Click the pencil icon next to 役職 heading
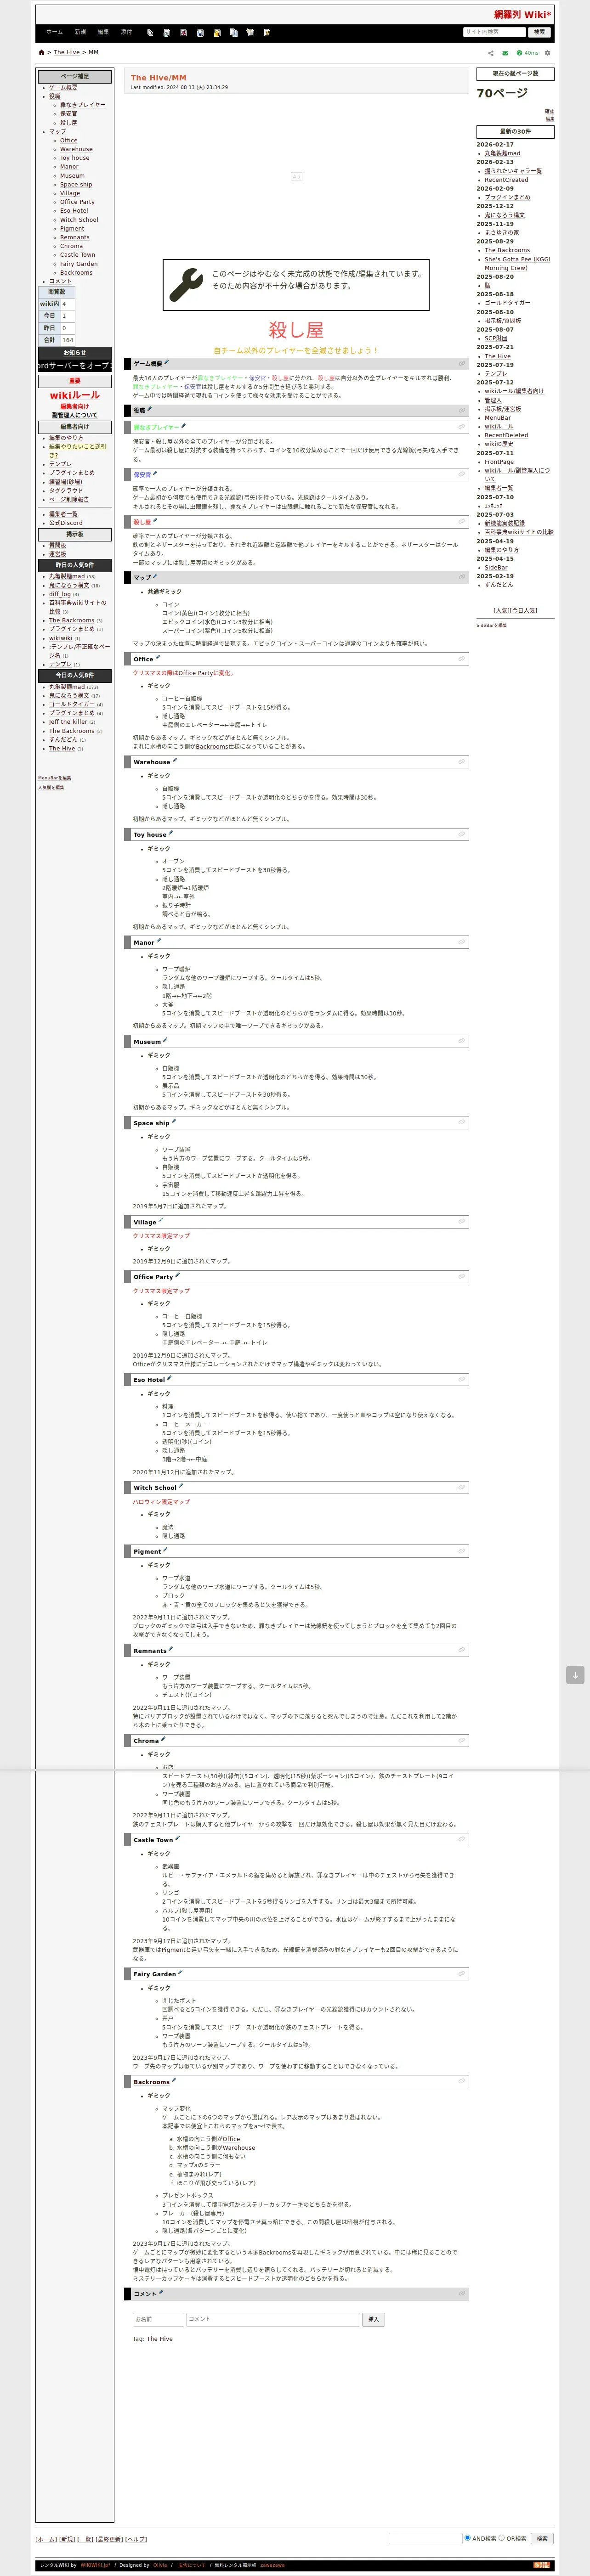The image size is (590, 2576). point(150,409)
